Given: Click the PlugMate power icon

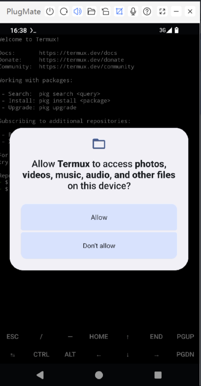Looking at the screenshot, I should tap(50, 12).
